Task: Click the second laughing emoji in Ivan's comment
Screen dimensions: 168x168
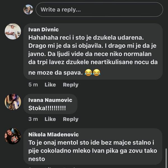Action: pos(96,73)
